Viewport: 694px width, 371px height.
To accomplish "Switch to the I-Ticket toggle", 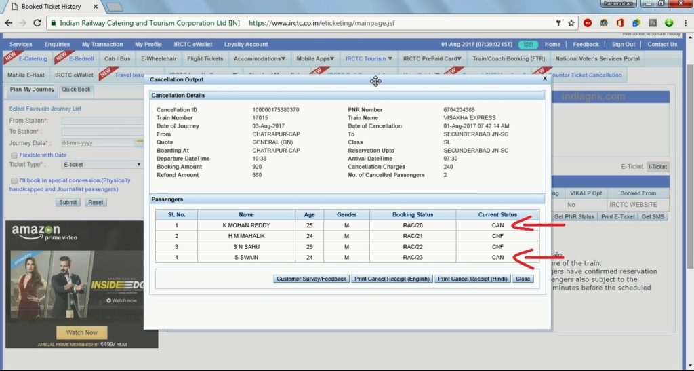I will click(x=657, y=166).
